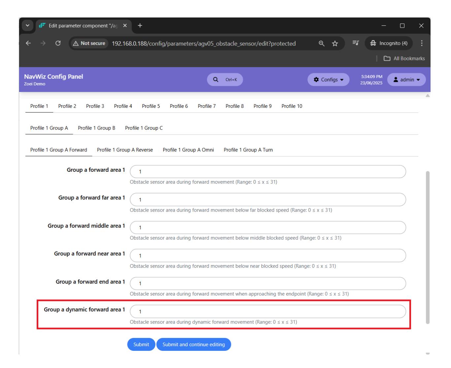Click the Group a forward far area 1 field
Image resolution: width=451 pixels, height=368 pixels.
pos(268,199)
